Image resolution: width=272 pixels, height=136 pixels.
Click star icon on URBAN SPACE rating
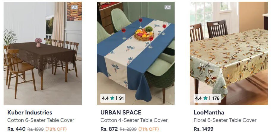coord(112,98)
